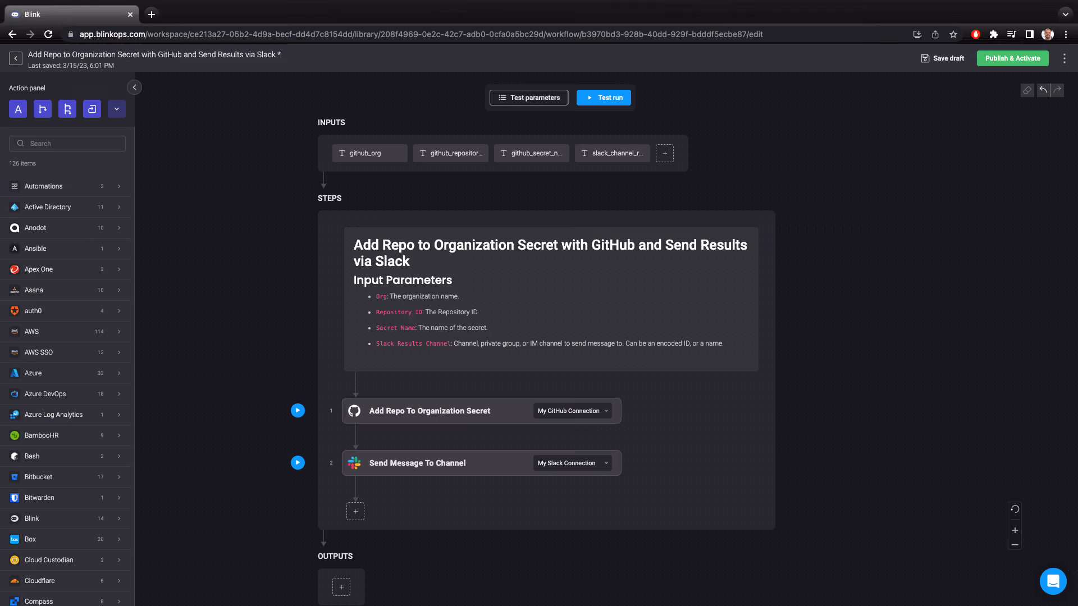The image size is (1078, 606).
Task: Select the github_secret_name input parameter
Action: point(532,153)
